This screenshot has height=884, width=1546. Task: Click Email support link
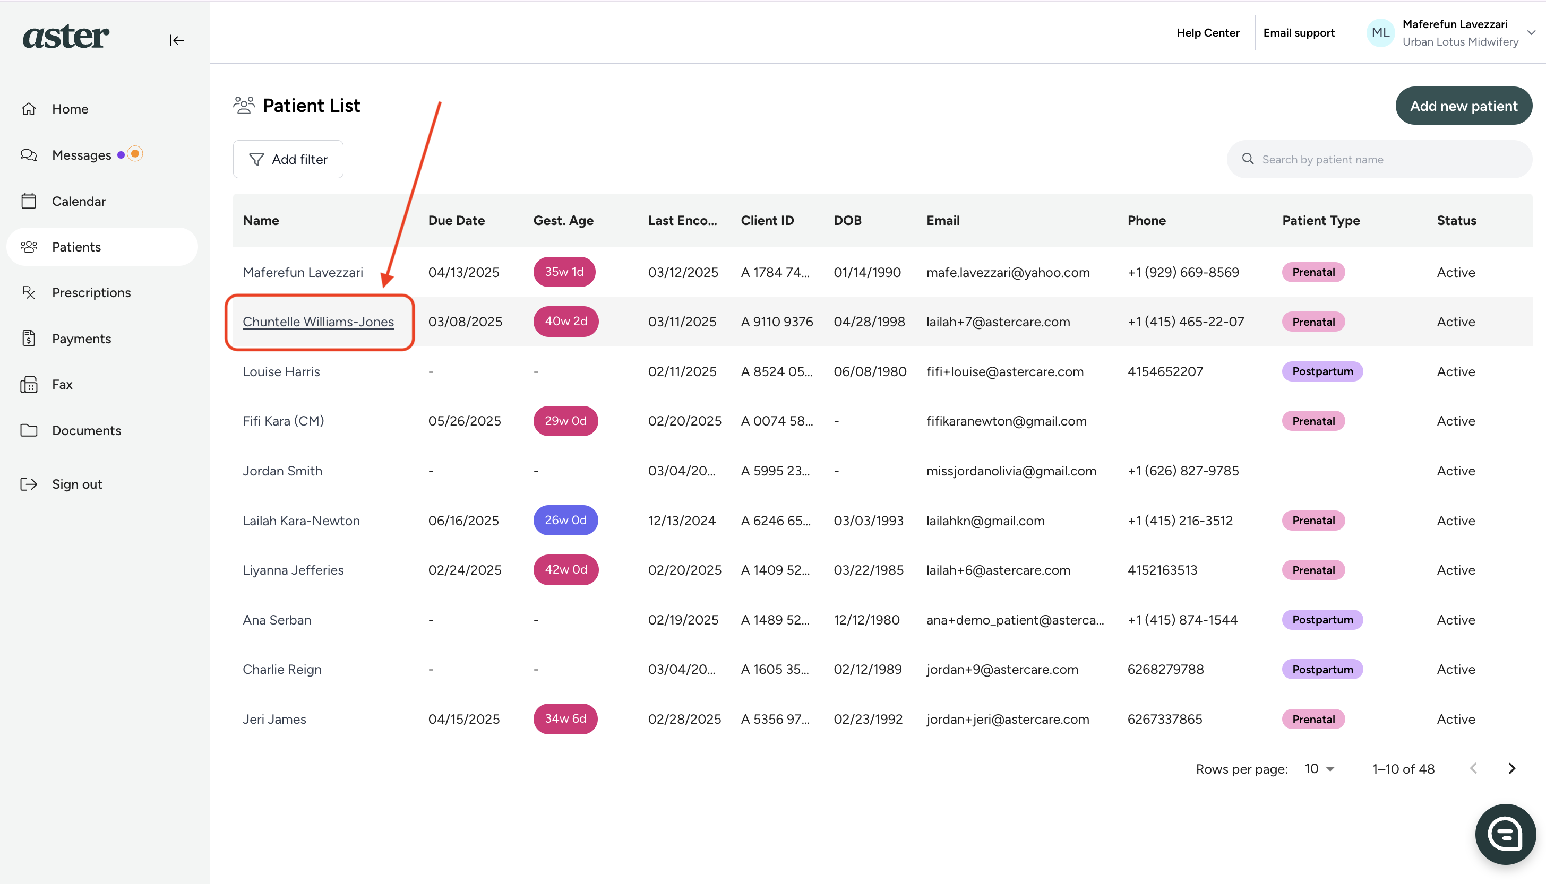click(1299, 33)
